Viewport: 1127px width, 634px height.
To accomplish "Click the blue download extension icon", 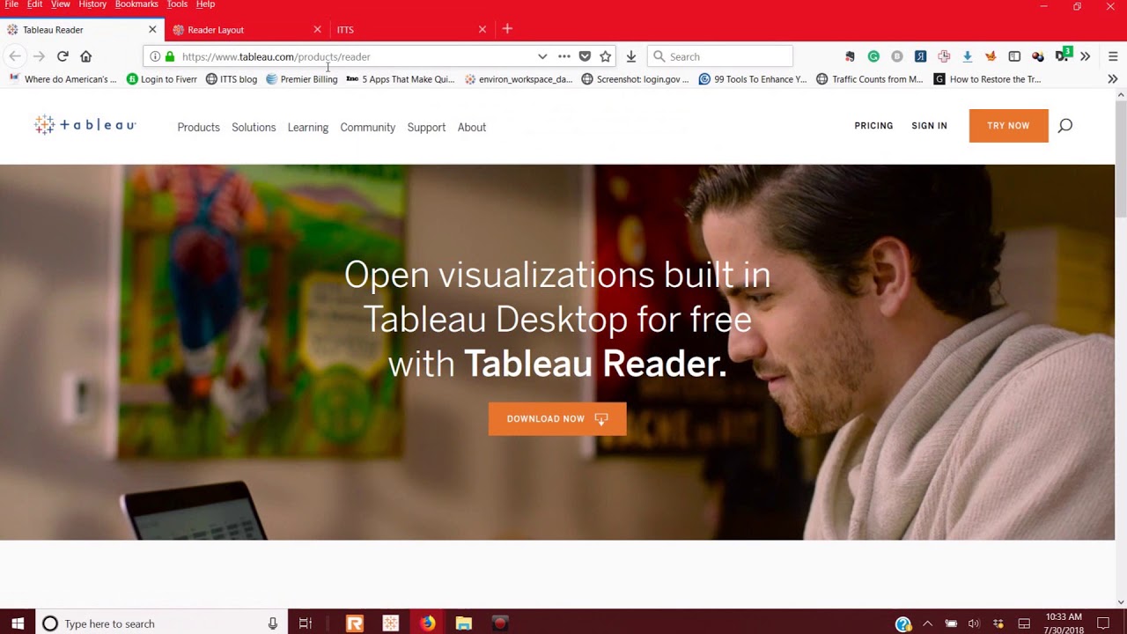I will 967,56.
